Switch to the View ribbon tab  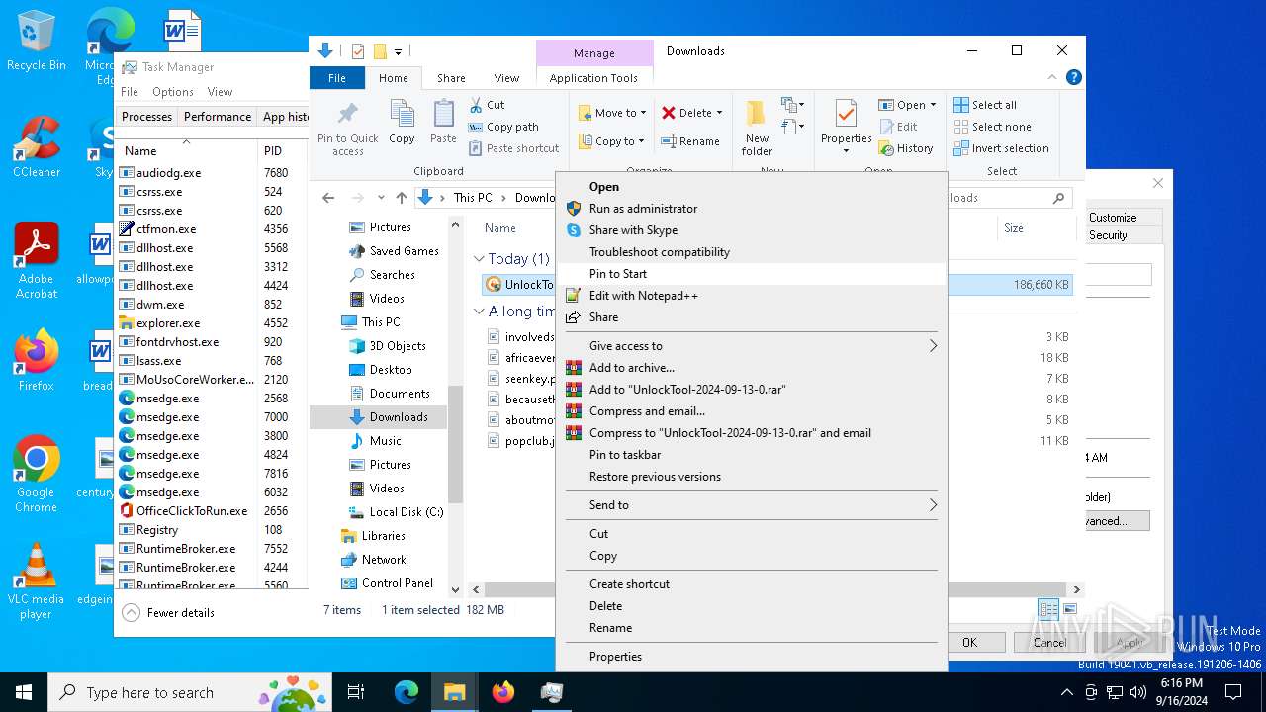click(x=506, y=78)
